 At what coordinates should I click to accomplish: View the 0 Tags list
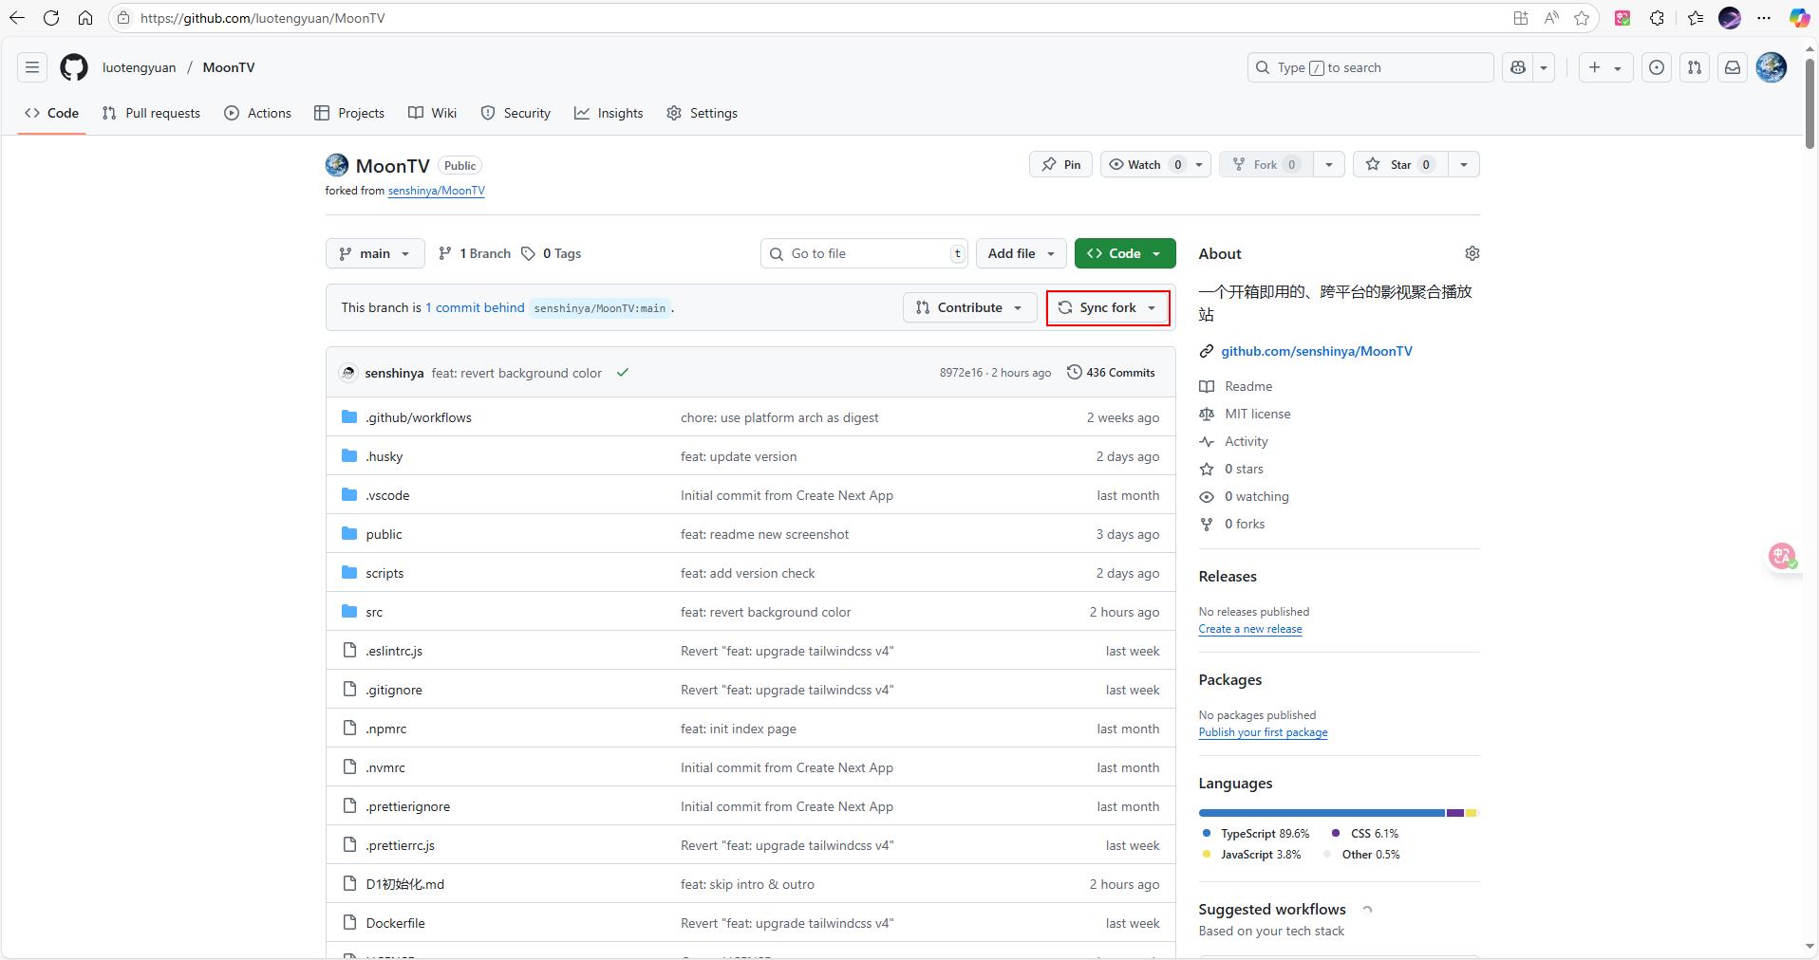(551, 253)
